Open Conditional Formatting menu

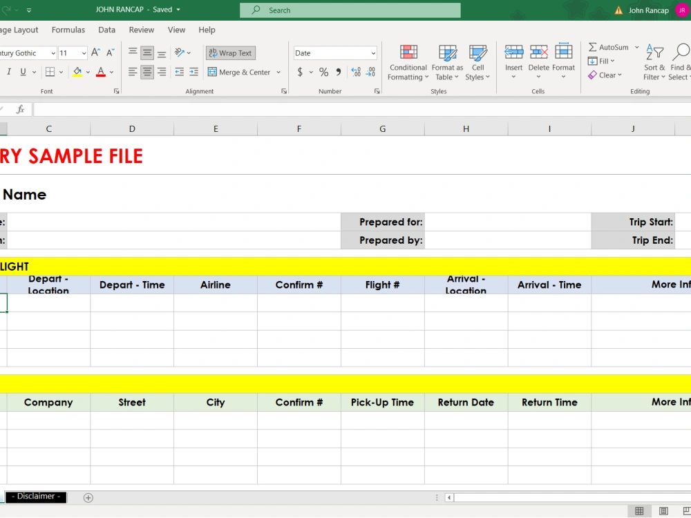tap(408, 62)
